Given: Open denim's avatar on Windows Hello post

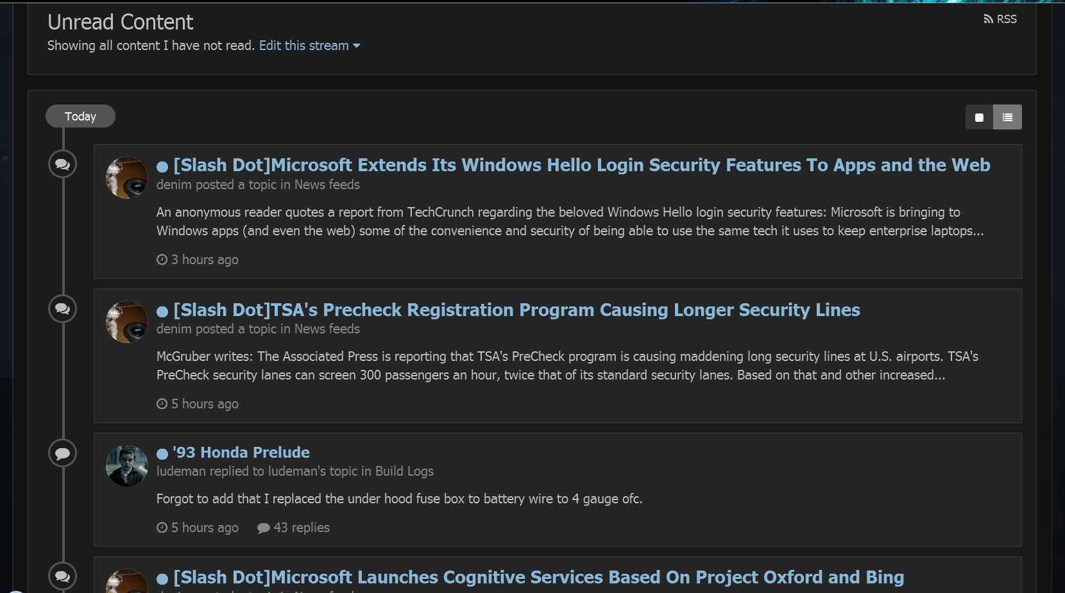Looking at the screenshot, I should tap(126, 178).
